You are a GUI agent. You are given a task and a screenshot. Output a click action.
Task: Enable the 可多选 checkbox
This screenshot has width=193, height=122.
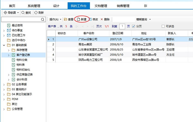click(x=163, y=26)
